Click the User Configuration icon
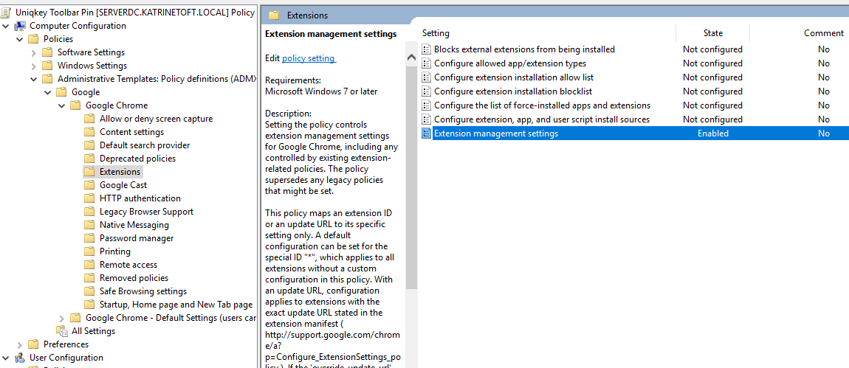The image size is (849, 368). [x=20, y=358]
